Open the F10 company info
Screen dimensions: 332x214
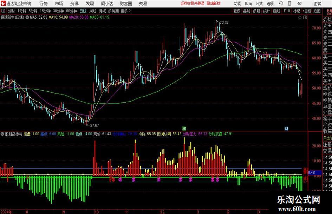point(287,11)
